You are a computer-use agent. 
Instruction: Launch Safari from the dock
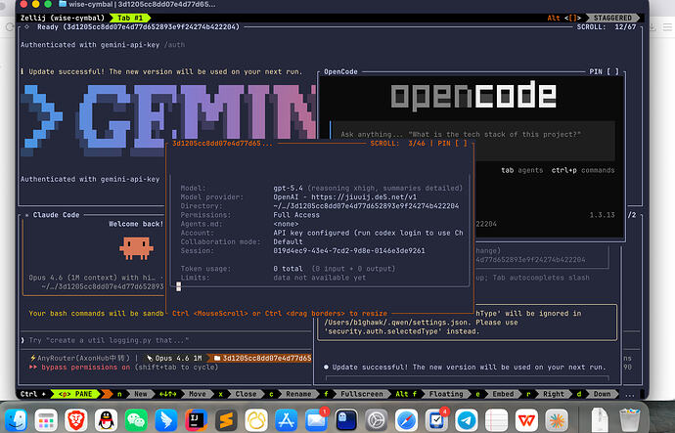click(x=406, y=419)
